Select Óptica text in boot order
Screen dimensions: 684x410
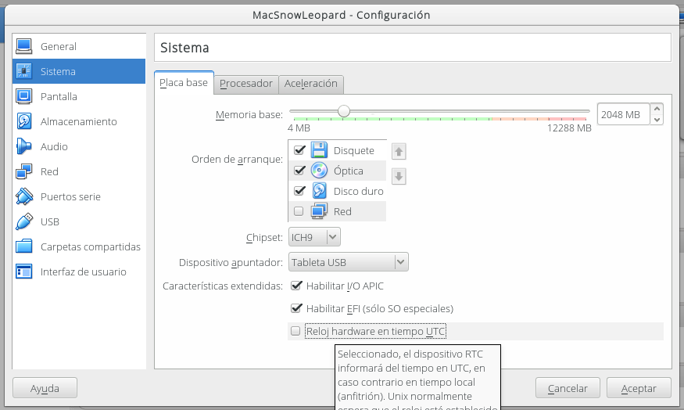pyautogui.click(x=348, y=171)
